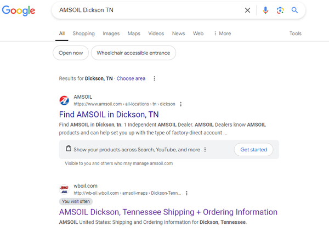Open Find AMSOIL in Dickson, TN link
Image resolution: width=329 pixels, height=243 pixels.
pyautogui.click(x=109, y=115)
